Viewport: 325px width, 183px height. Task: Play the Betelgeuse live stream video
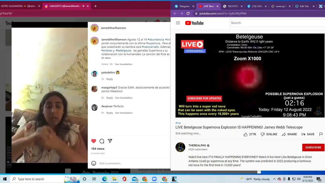pyautogui.click(x=250, y=75)
